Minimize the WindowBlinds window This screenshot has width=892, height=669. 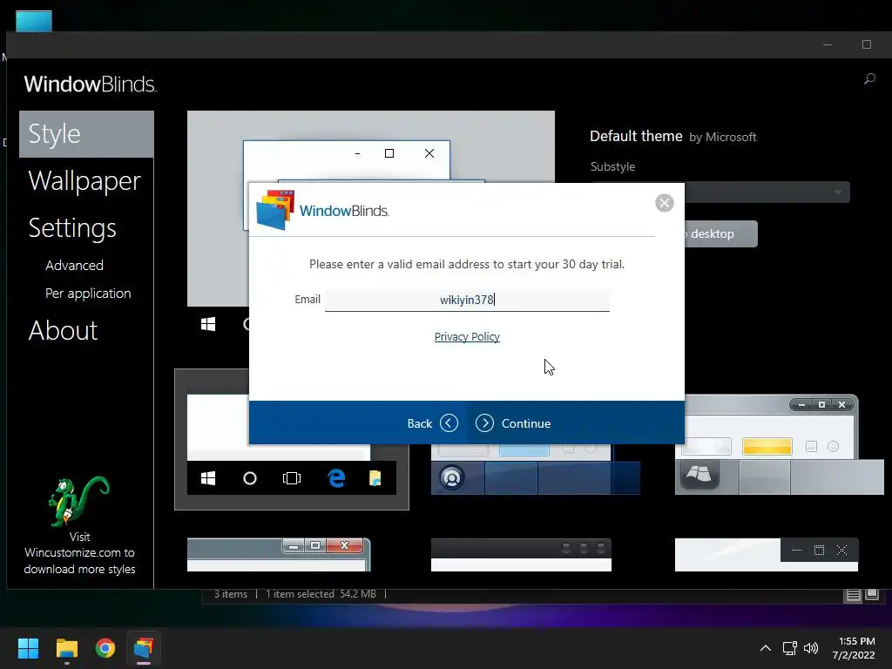click(x=828, y=44)
